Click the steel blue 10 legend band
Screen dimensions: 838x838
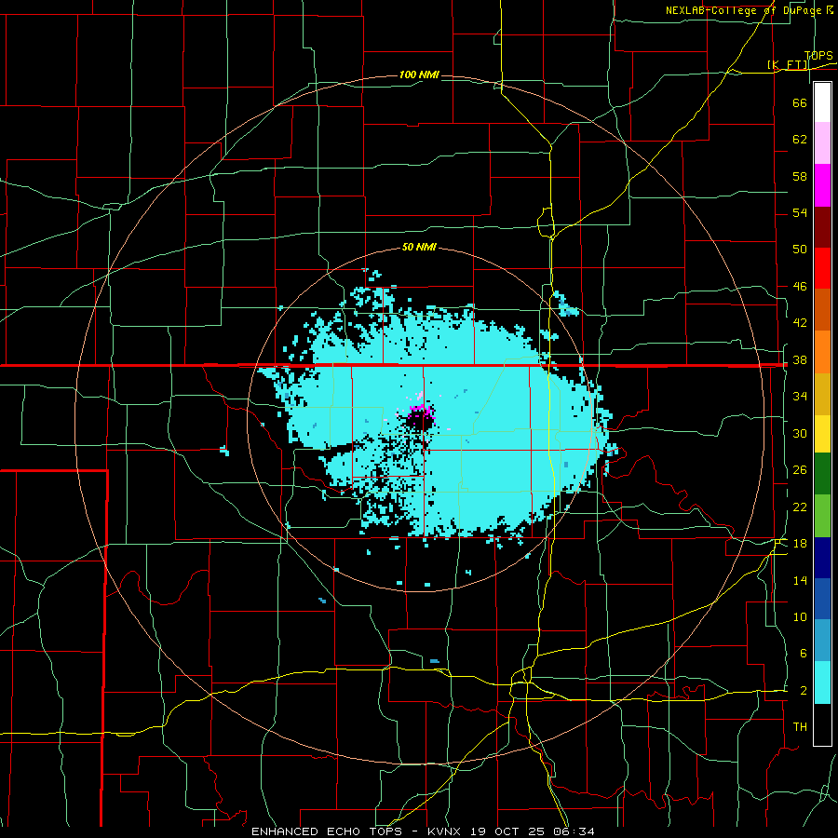[822, 641]
